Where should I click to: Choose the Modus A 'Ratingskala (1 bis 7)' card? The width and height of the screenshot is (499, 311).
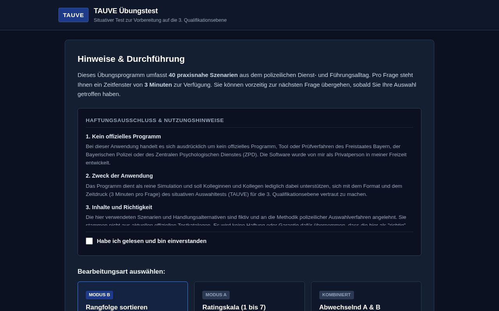coord(249,296)
